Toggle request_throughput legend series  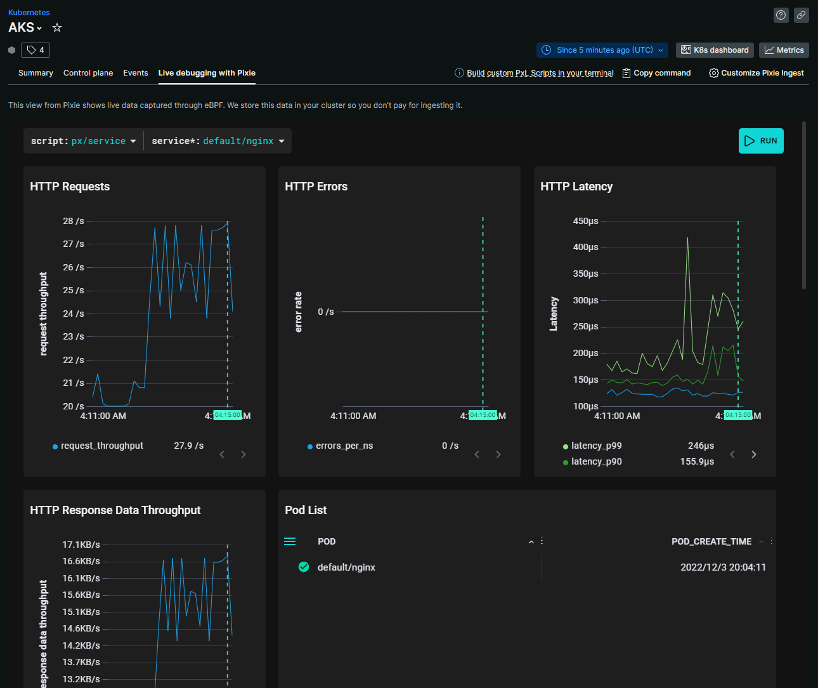(x=98, y=446)
